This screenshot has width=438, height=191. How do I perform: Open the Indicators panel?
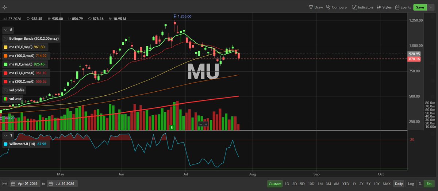(363, 7)
